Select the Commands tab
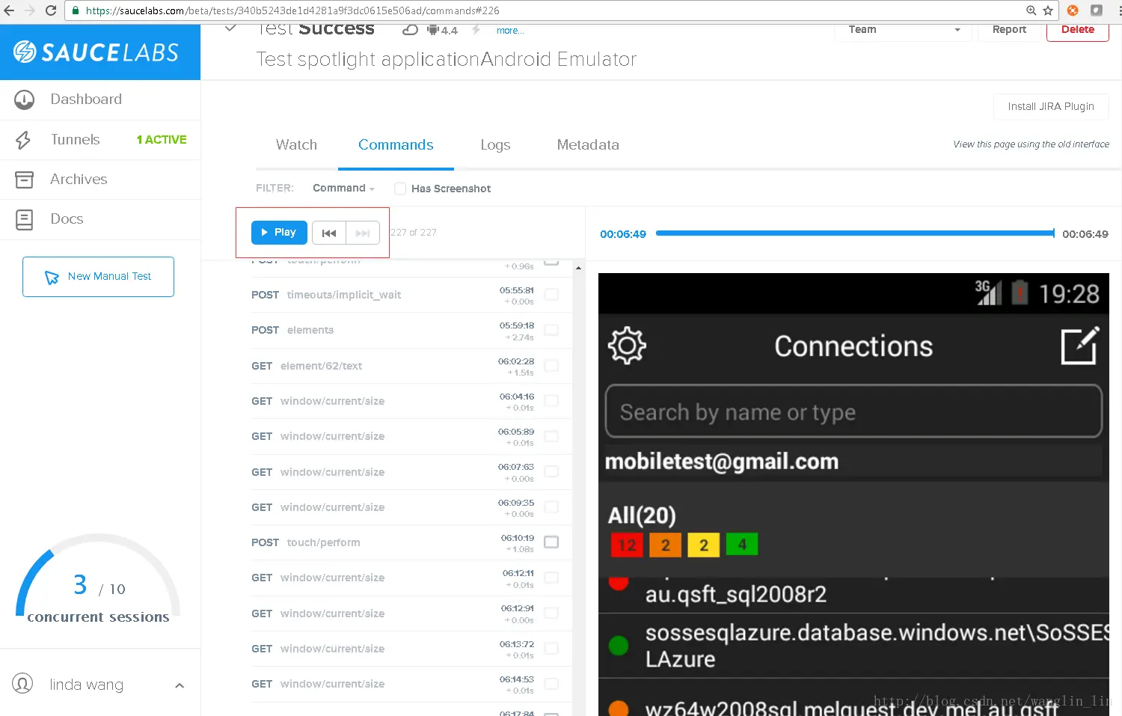 click(x=396, y=145)
